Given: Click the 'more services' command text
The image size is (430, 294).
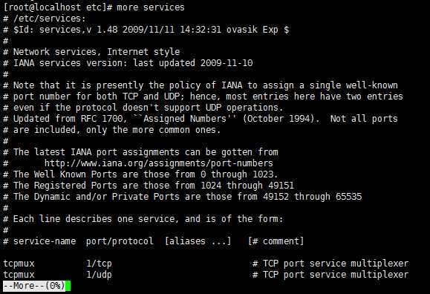Looking at the screenshot, I should point(151,7).
